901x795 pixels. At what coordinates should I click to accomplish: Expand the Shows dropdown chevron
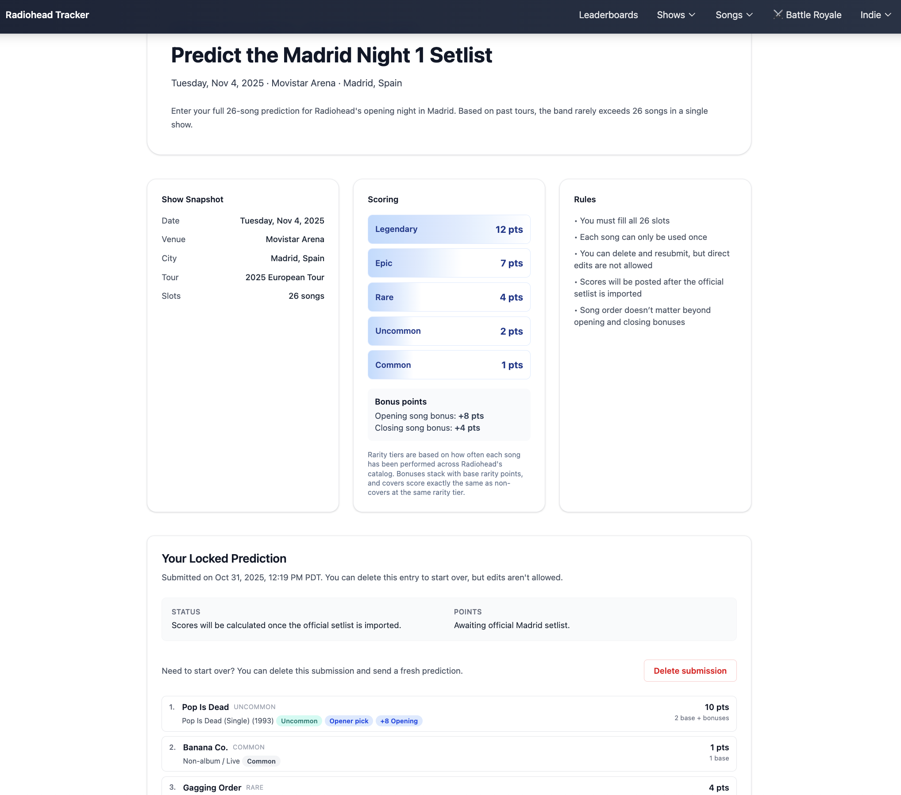click(692, 15)
